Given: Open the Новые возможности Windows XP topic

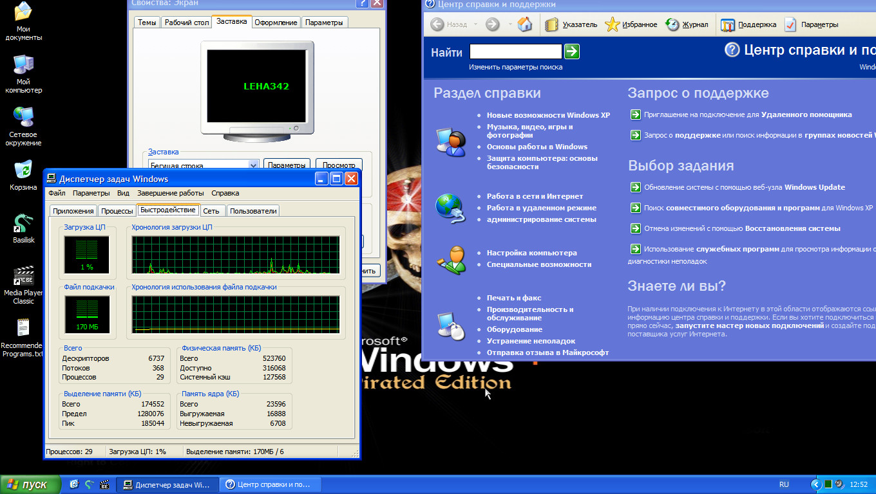Looking at the screenshot, I should point(548,115).
